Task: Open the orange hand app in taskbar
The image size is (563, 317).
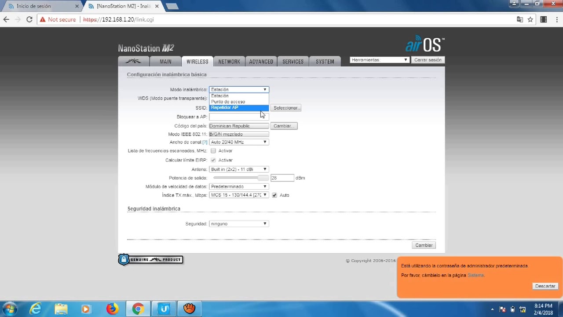Action: click(190, 309)
